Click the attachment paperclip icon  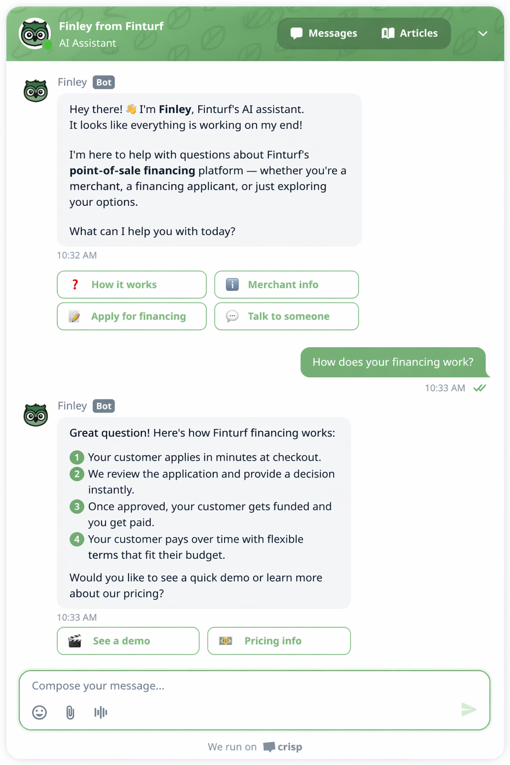70,712
